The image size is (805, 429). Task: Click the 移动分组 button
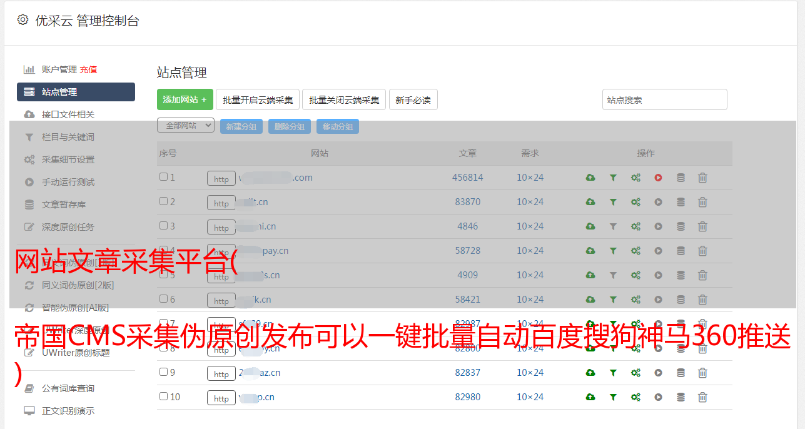click(338, 126)
